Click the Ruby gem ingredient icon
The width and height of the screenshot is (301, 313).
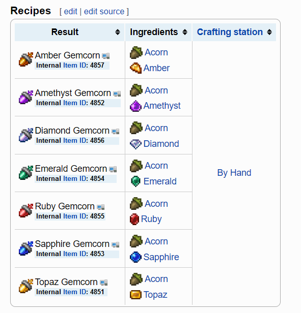(x=134, y=219)
